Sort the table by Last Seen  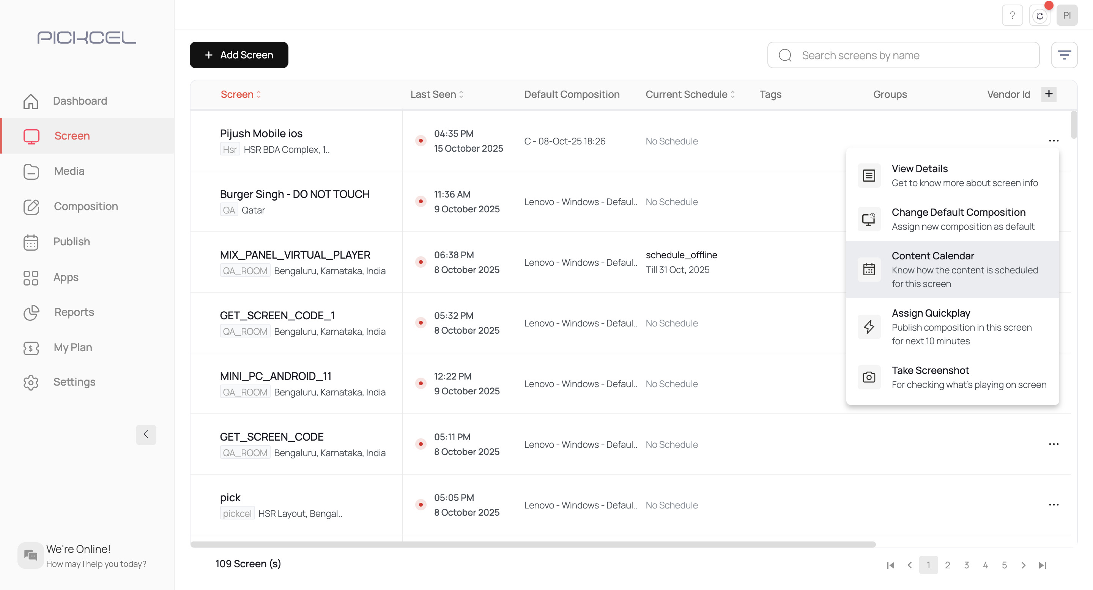click(x=436, y=94)
